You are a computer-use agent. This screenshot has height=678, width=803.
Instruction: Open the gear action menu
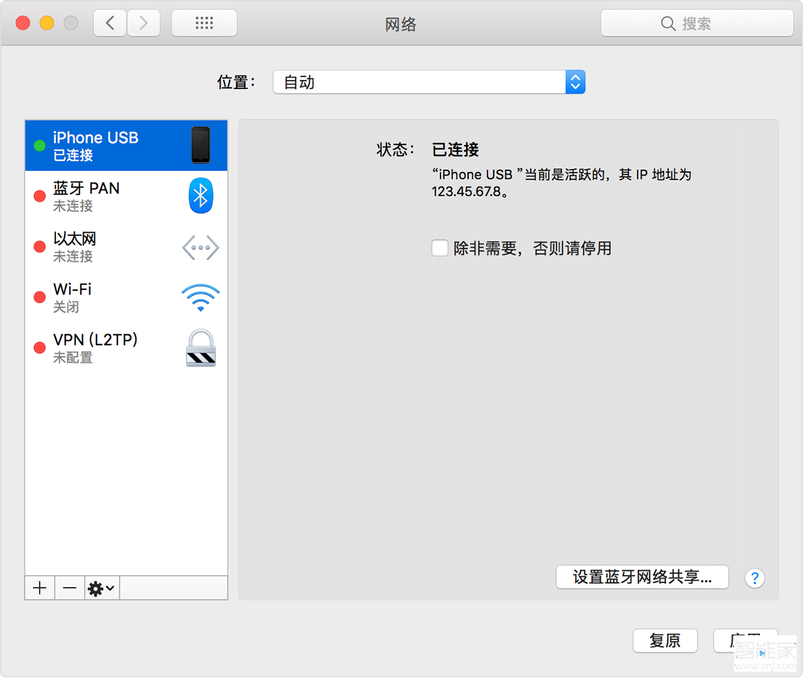click(101, 588)
